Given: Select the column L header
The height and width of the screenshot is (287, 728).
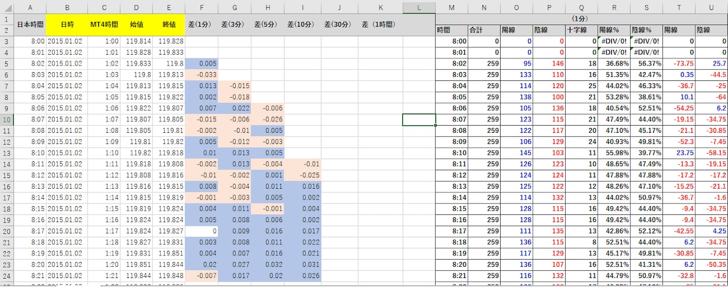Looking at the screenshot, I should click(419, 7).
